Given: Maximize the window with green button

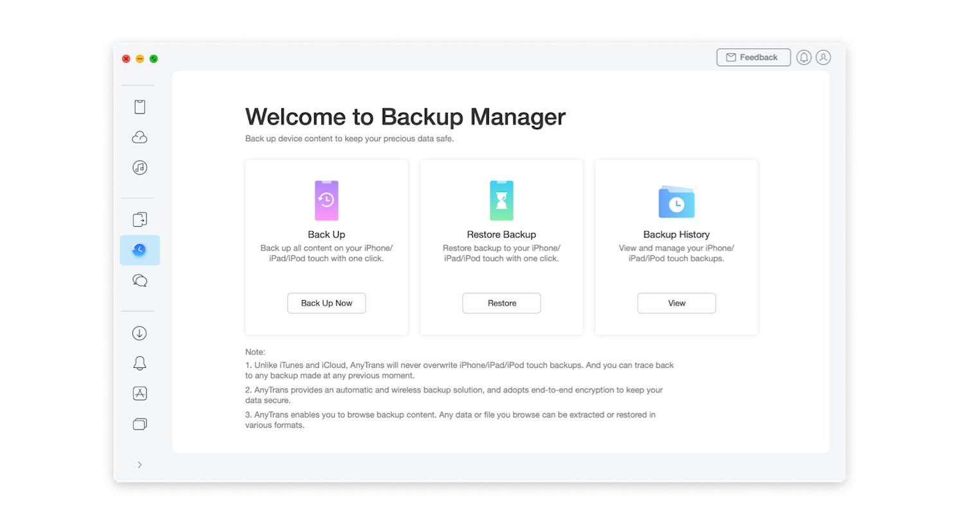Looking at the screenshot, I should tap(154, 58).
